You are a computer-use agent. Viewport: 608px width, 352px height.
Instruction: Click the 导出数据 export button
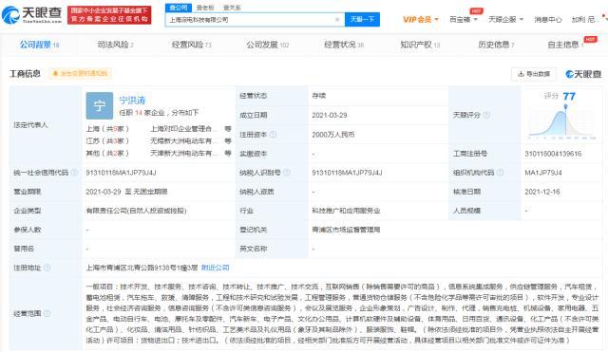point(534,74)
